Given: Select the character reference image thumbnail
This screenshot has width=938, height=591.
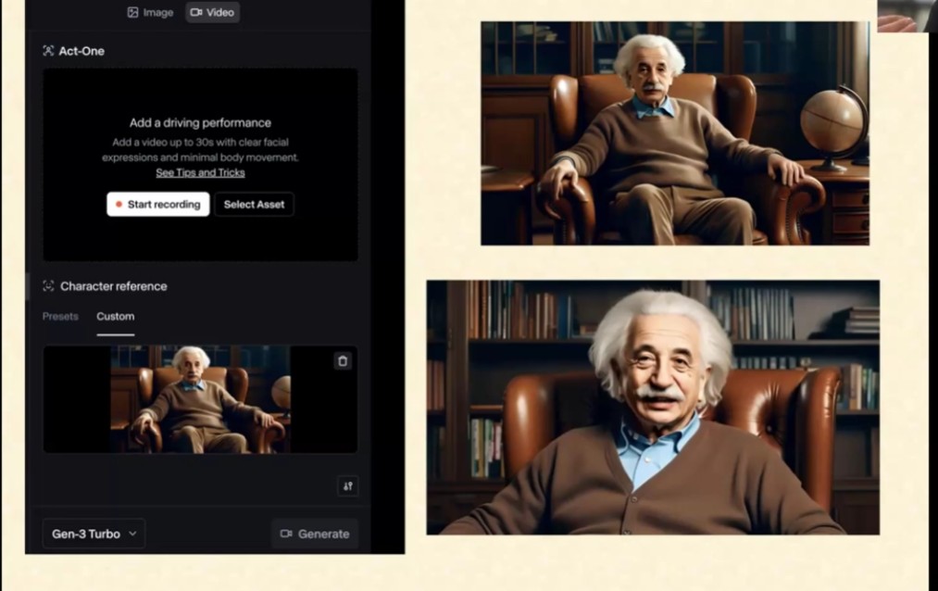Looking at the screenshot, I should tap(200, 399).
